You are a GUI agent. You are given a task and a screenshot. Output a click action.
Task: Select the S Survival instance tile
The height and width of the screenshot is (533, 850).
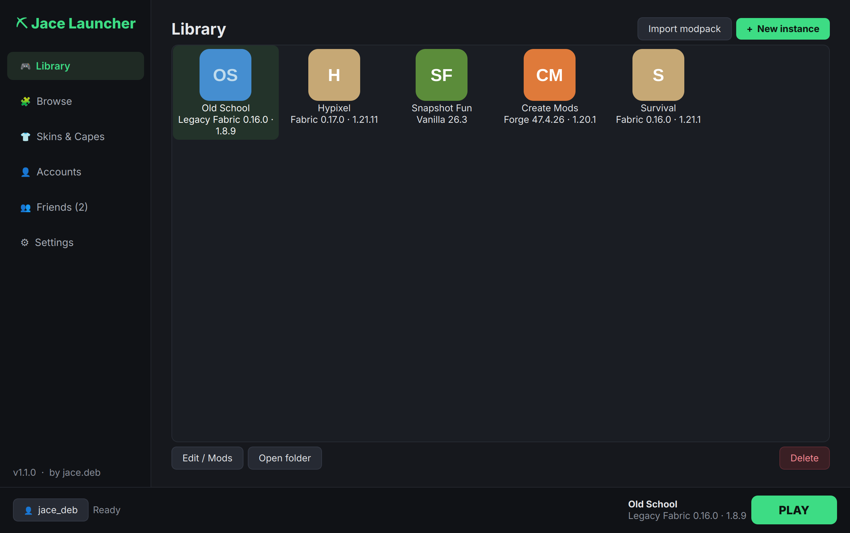pyautogui.click(x=658, y=87)
